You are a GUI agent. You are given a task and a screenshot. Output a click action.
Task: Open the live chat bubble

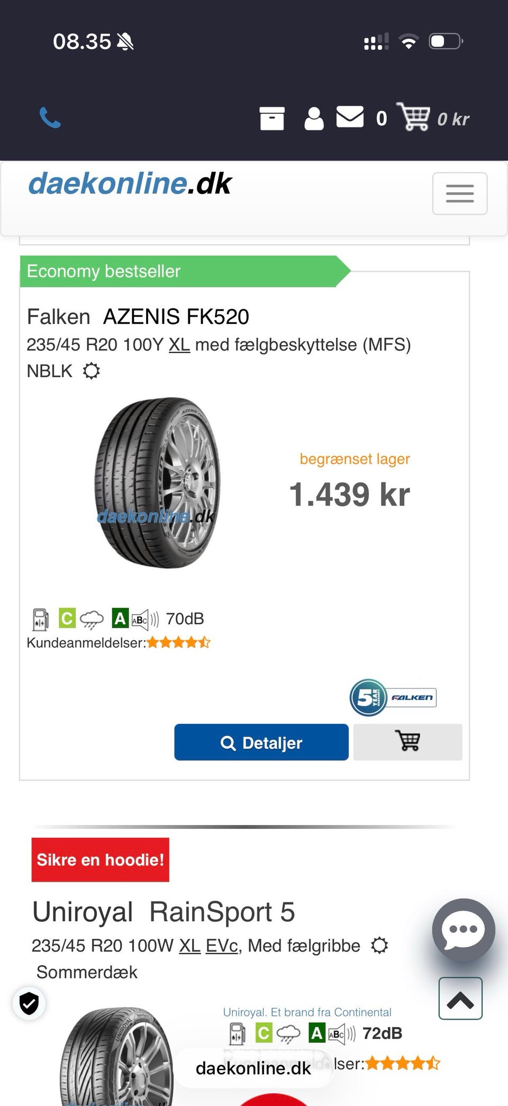coord(463,930)
